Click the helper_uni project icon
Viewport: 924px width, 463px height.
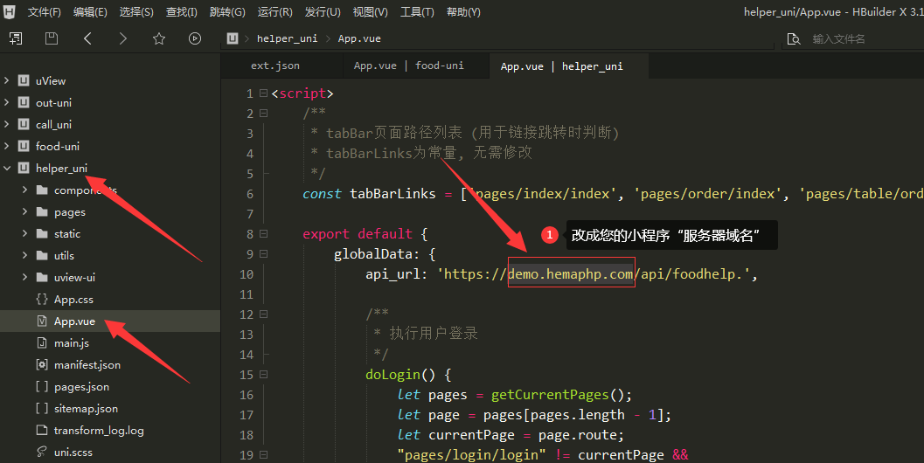(x=24, y=168)
